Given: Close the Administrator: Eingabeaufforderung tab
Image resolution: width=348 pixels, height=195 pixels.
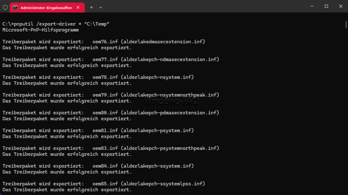Looking at the screenshot, I should tap(78, 7).
